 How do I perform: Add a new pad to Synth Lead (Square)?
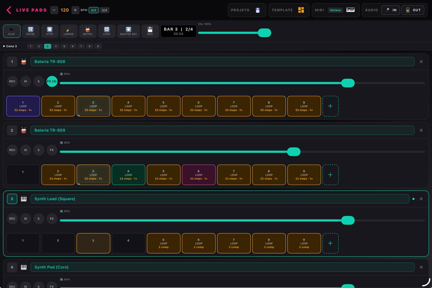tap(330, 243)
